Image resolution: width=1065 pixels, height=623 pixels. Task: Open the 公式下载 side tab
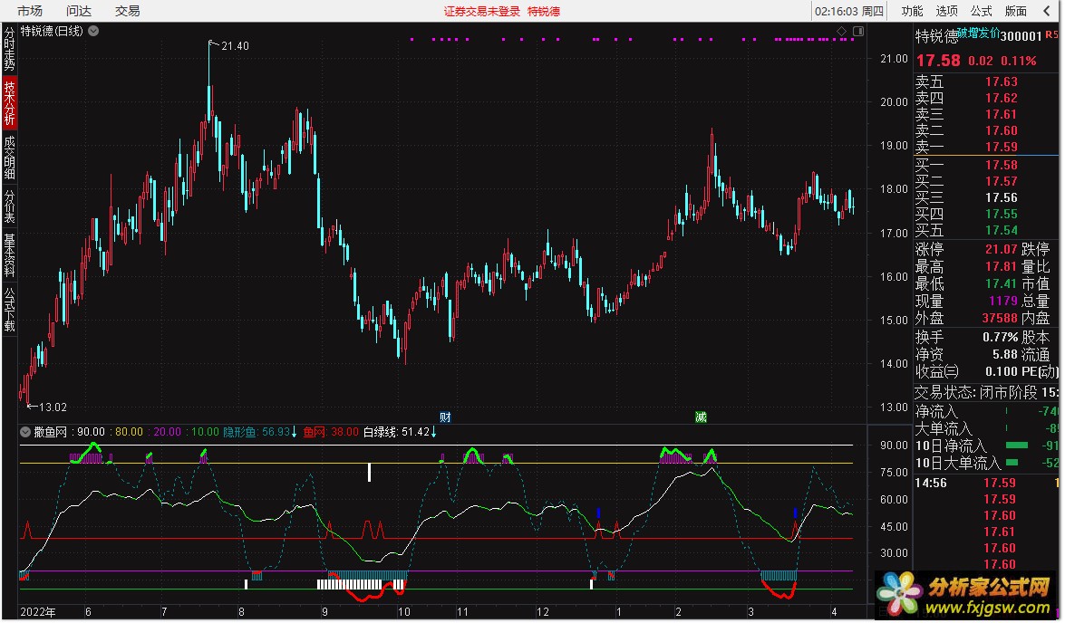[9, 309]
